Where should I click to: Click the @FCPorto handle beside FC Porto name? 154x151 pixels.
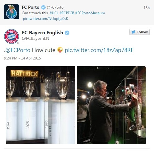click(55, 7)
